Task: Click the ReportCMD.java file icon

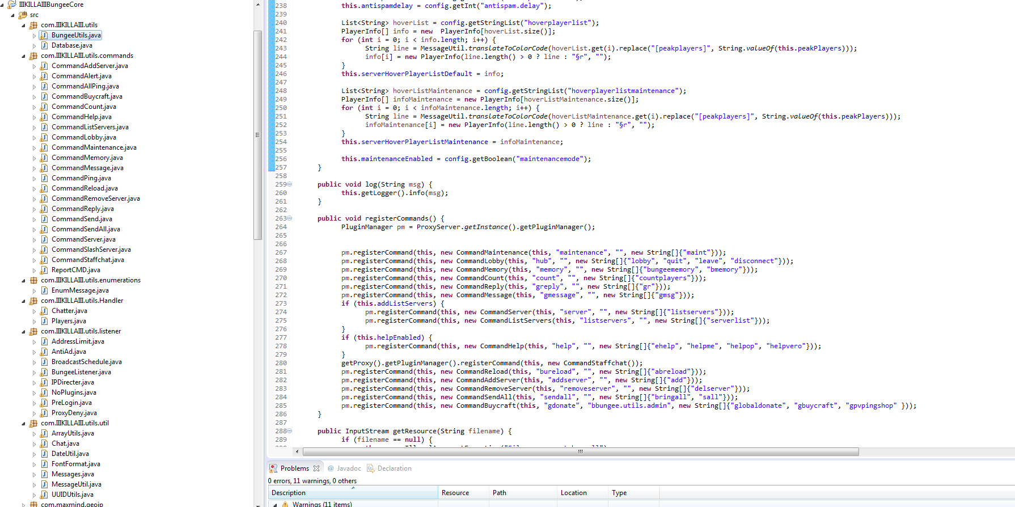Action: (44, 270)
